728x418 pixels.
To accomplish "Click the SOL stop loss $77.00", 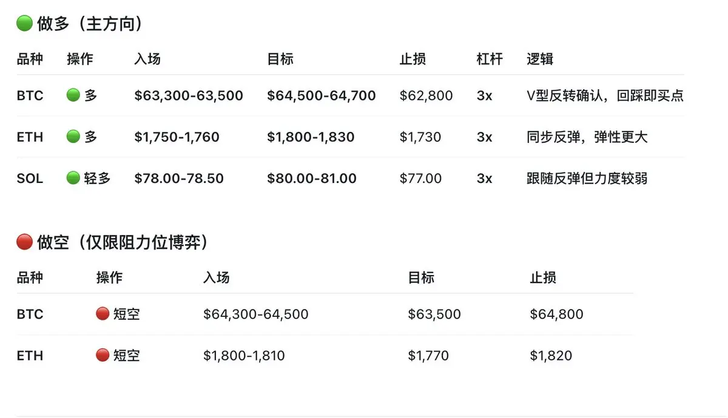I will 420,179.
